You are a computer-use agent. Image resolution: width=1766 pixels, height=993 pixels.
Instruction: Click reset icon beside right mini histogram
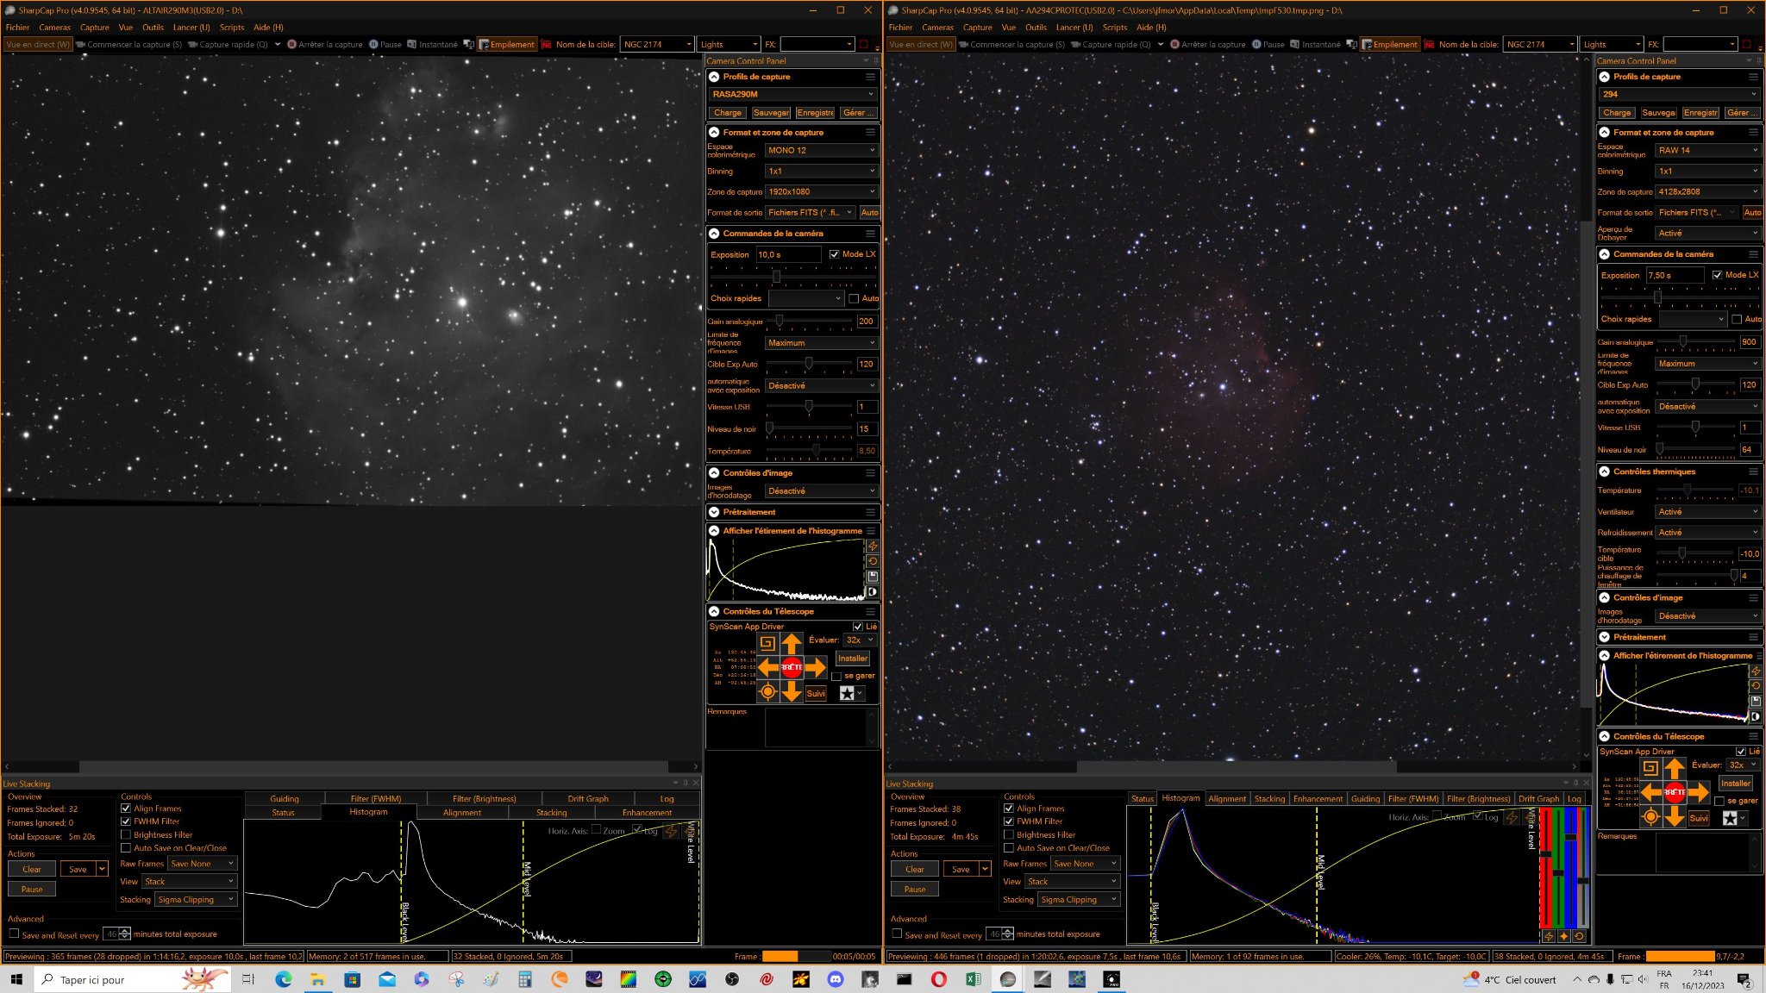pos(1756,686)
